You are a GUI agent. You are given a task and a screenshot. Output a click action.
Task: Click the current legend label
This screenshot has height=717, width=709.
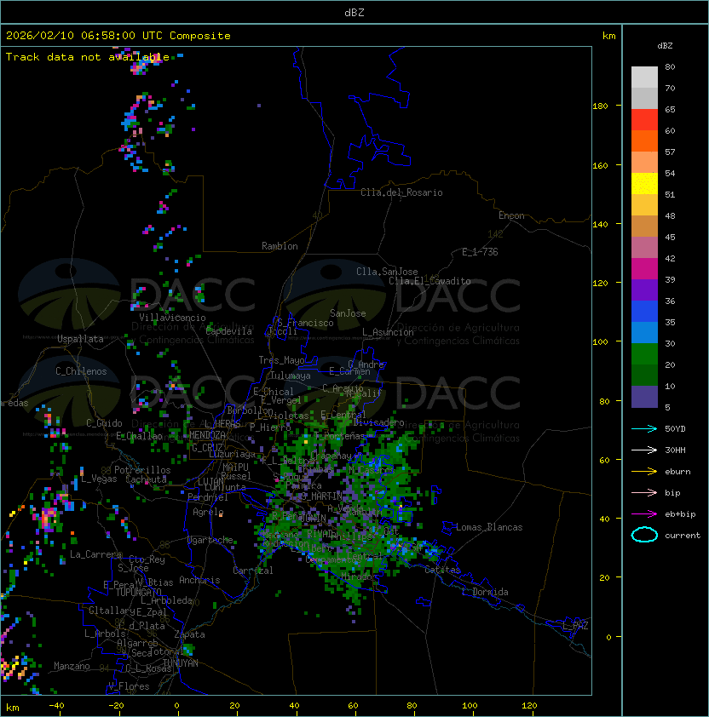point(682,536)
